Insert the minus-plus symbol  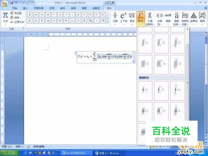42,21
